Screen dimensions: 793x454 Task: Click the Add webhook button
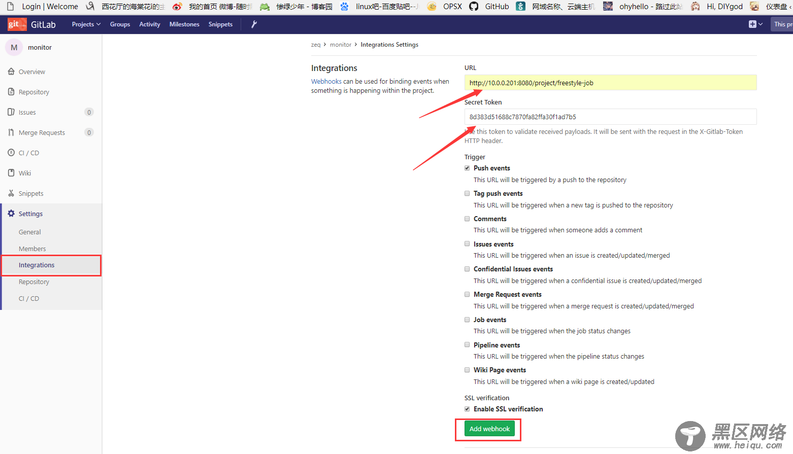click(x=489, y=429)
